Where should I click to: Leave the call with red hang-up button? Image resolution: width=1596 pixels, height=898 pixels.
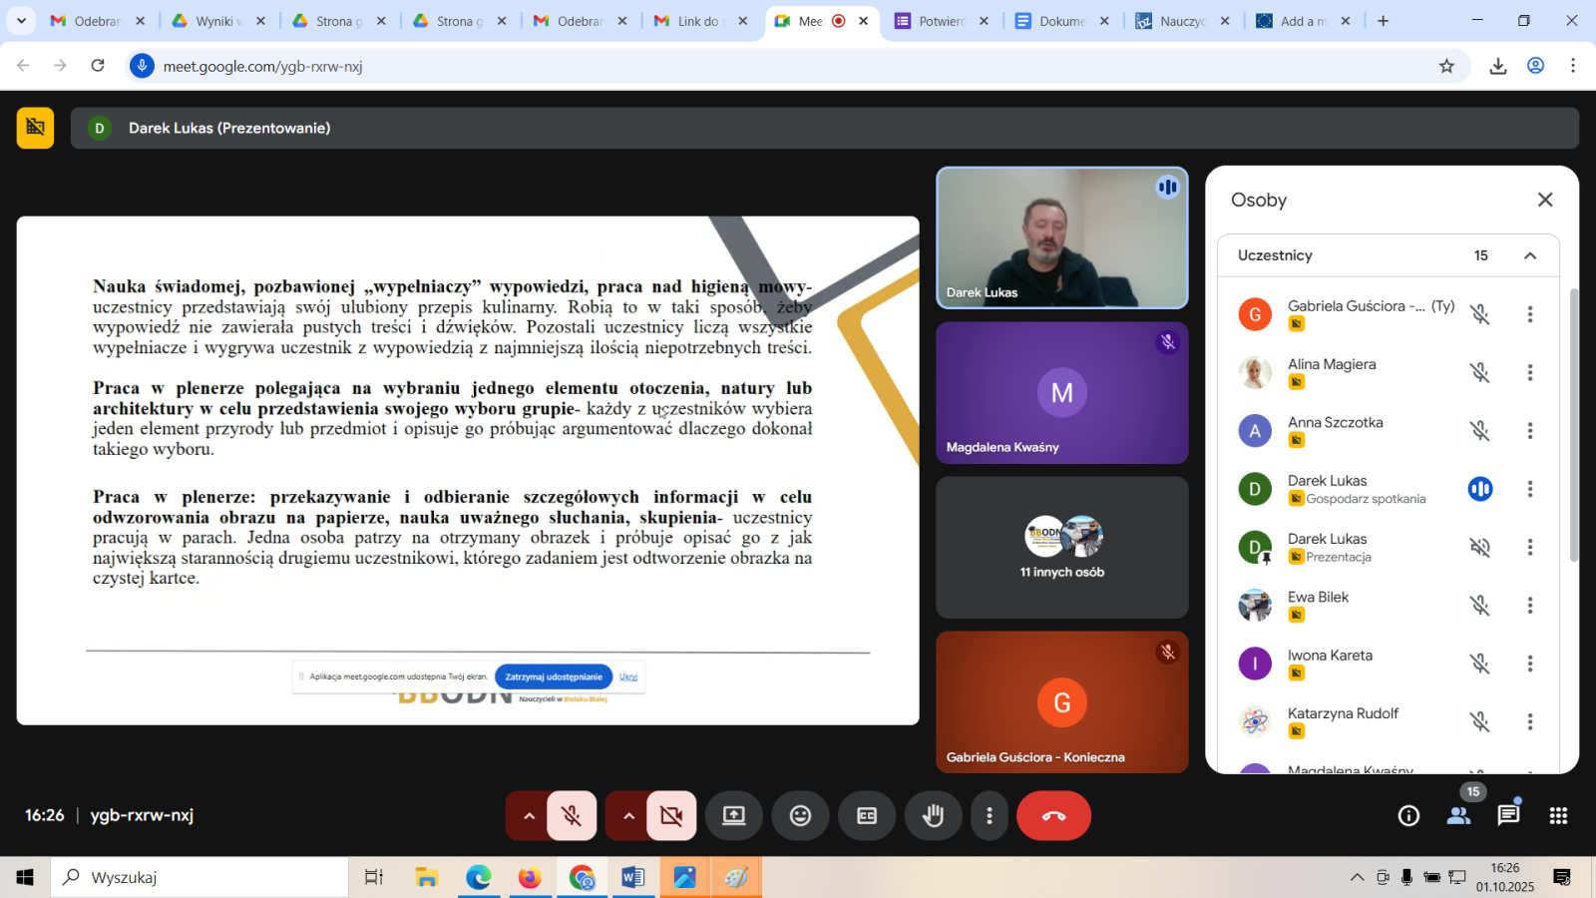[1053, 816]
